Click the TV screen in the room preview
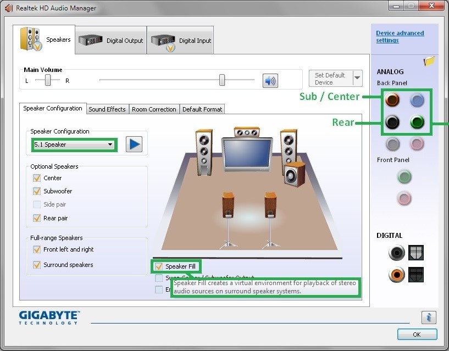The height and width of the screenshot is (351, 449). (247, 154)
